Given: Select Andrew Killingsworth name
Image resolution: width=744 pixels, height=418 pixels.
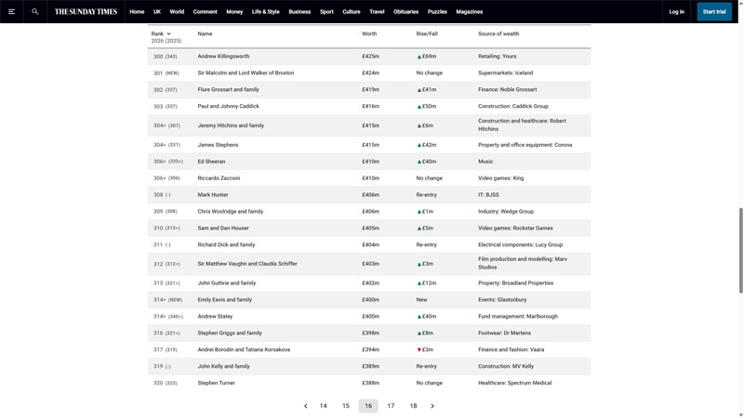Looking at the screenshot, I should pyautogui.click(x=223, y=56).
